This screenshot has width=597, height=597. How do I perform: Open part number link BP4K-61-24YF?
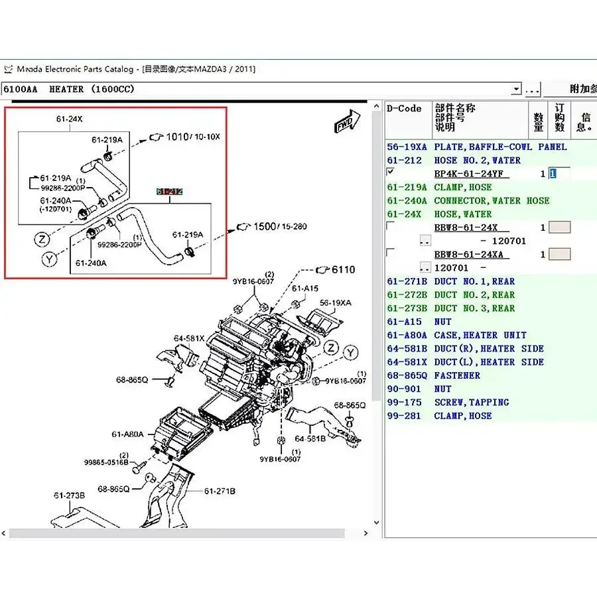pyautogui.click(x=472, y=174)
